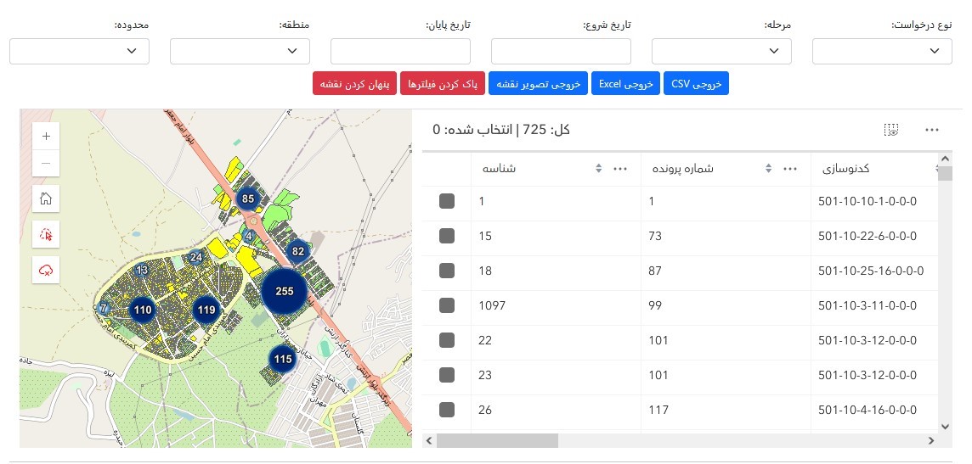Click the horizontal scrollbar left arrow

(429, 440)
